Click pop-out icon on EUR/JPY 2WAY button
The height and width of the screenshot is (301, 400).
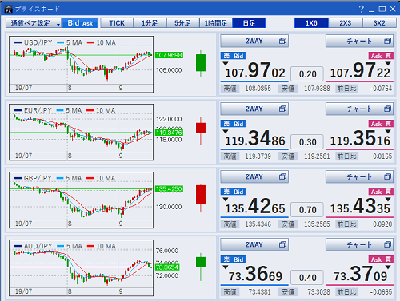(282, 109)
